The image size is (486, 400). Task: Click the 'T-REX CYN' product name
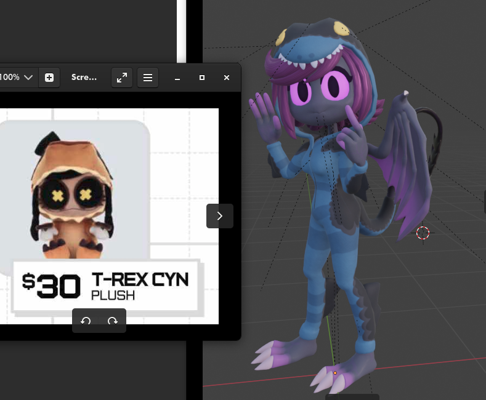click(140, 281)
